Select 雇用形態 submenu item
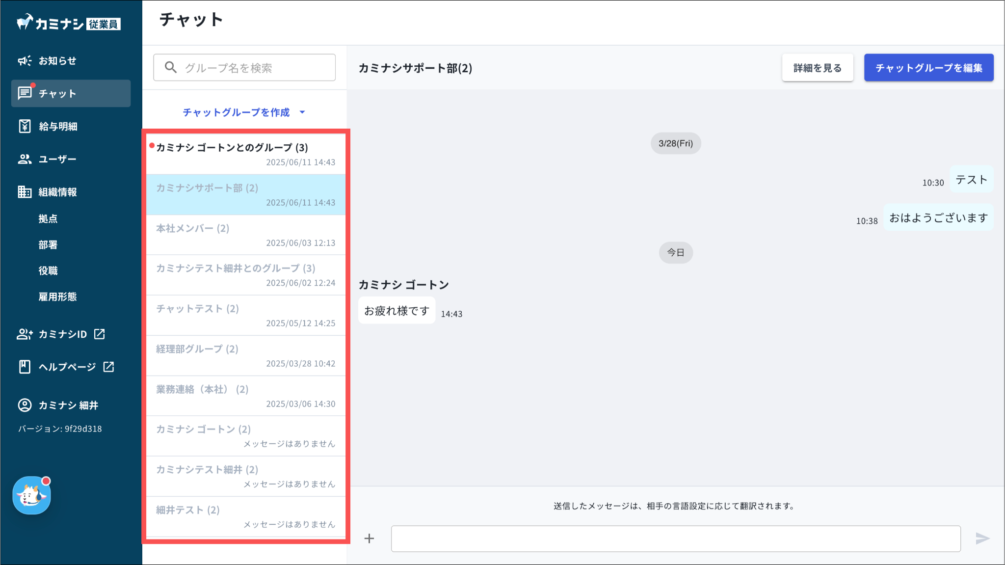The height and width of the screenshot is (565, 1005). coord(57,296)
